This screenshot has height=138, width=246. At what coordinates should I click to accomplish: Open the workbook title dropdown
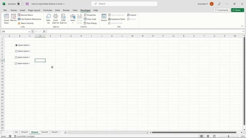tap(64, 4)
